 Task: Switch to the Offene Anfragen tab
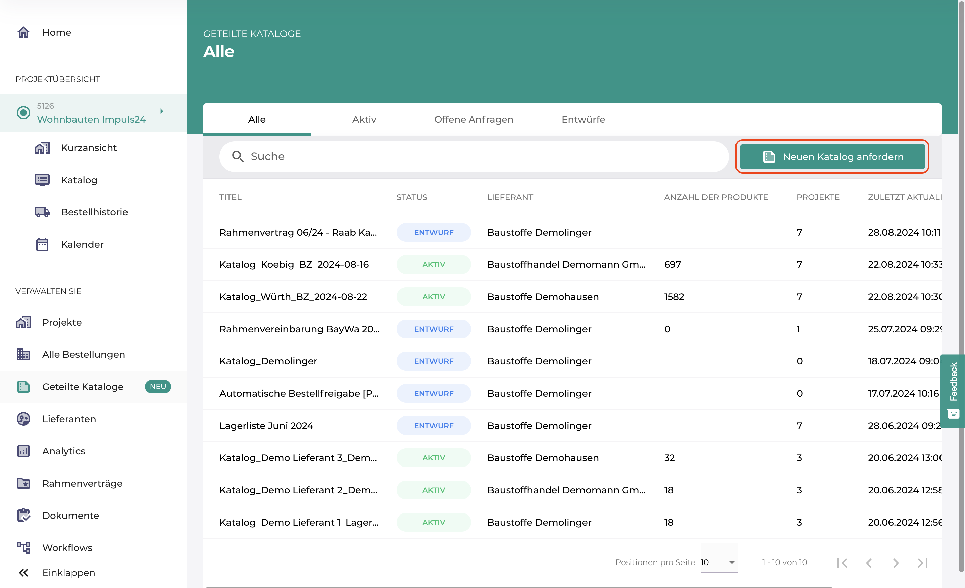(473, 119)
